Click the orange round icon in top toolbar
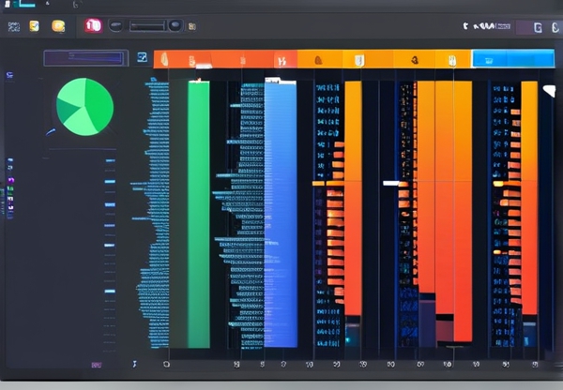The image size is (563, 390). (x=58, y=26)
